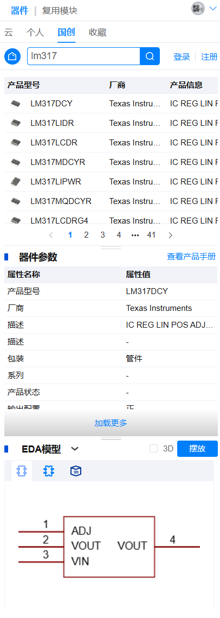220x618 pixels.
Task: Focus the lm317 search field
Action: click(83, 56)
